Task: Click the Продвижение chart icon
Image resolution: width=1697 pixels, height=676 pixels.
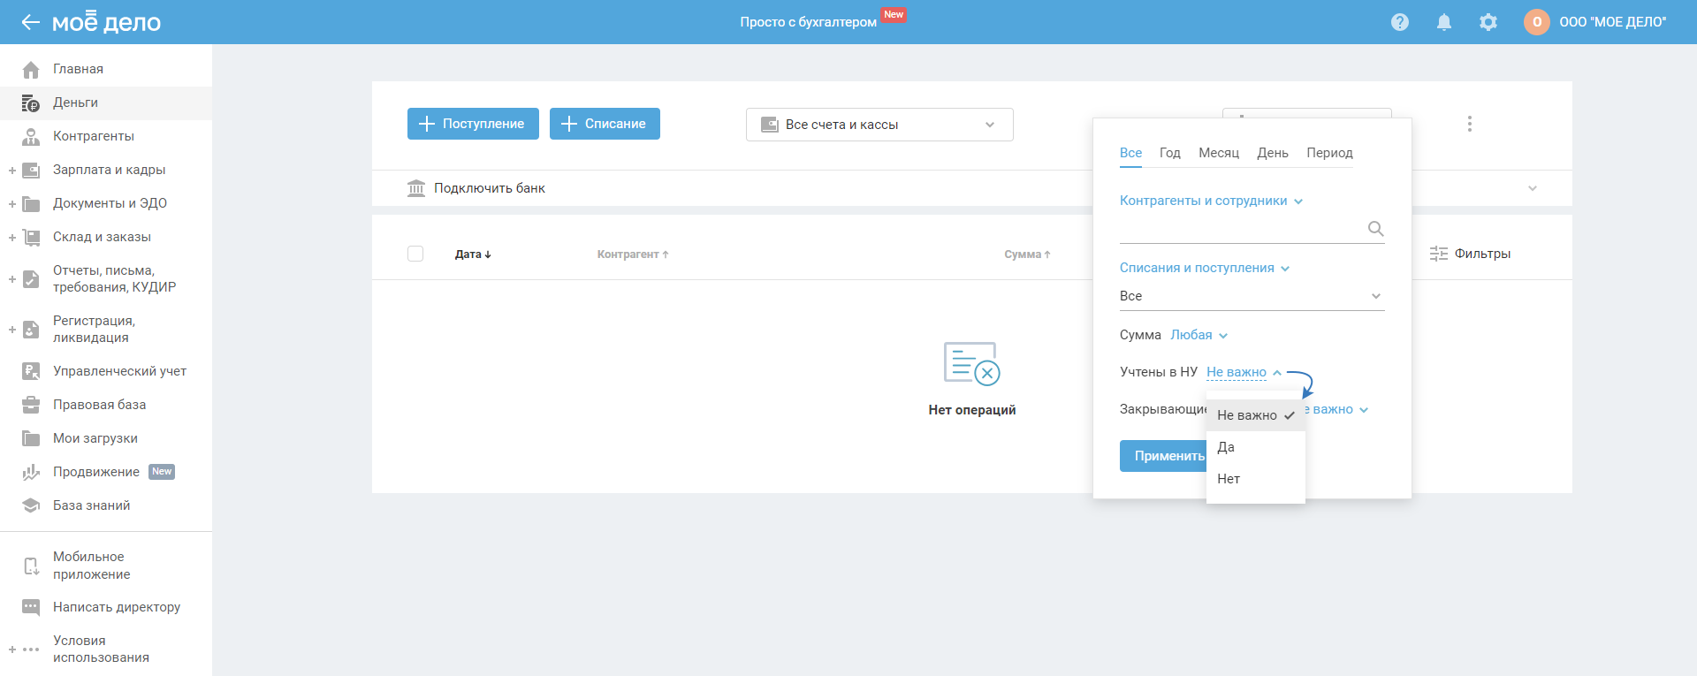Action: (31, 472)
